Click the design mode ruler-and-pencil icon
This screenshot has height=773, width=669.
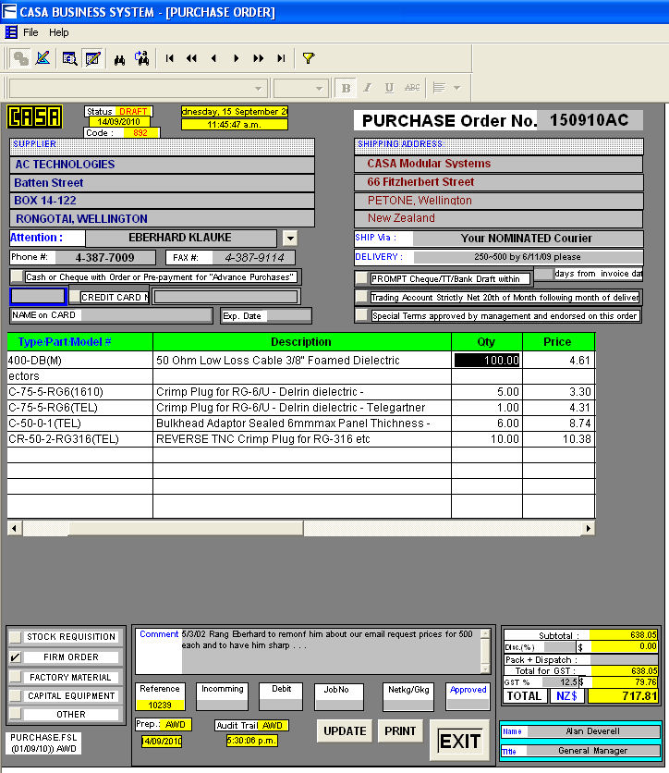tap(43, 58)
